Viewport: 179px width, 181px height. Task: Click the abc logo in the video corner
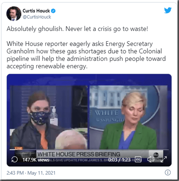156,155
